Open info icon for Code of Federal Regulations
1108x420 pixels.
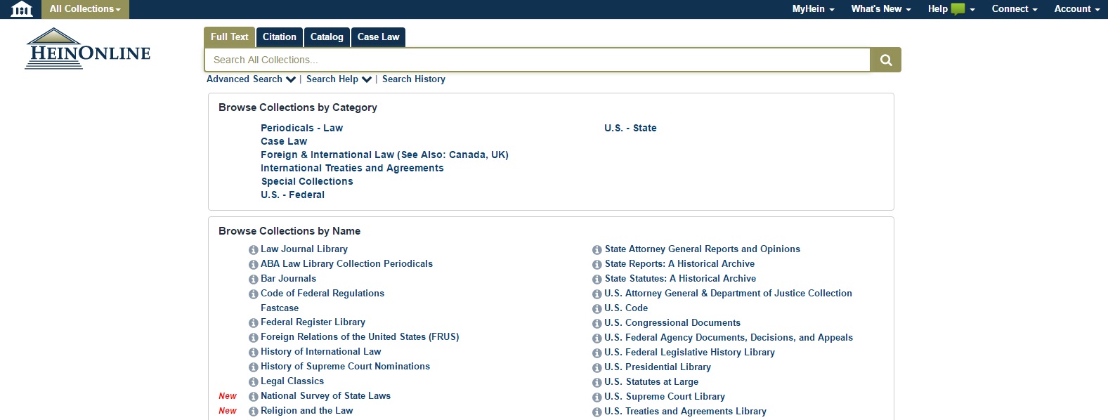pos(254,294)
